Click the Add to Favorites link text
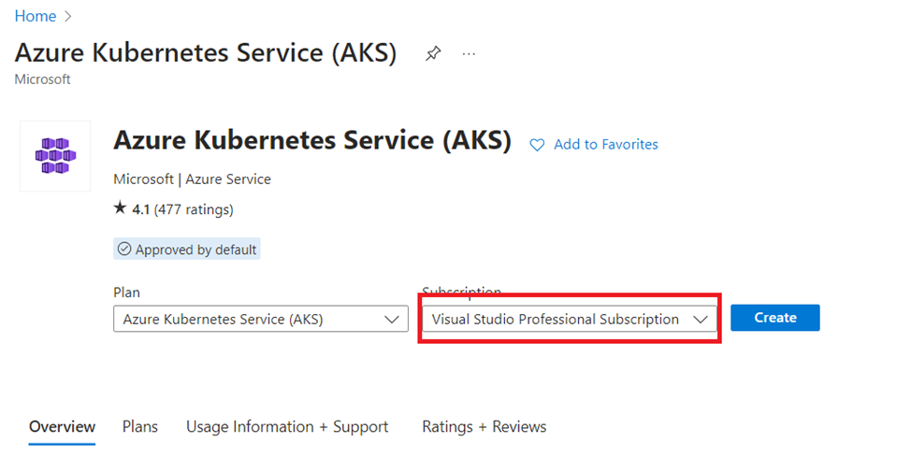911x457 pixels. (606, 145)
